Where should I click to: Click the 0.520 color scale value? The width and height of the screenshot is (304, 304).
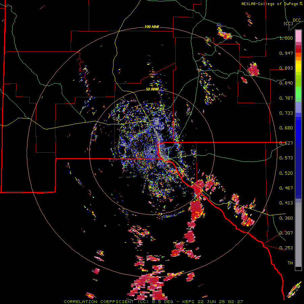pyautogui.click(x=286, y=173)
